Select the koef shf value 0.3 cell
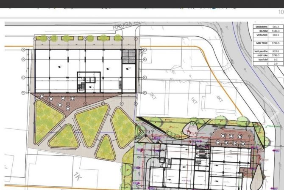The height and width of the screenshot is (190, 284). [276, 59]
